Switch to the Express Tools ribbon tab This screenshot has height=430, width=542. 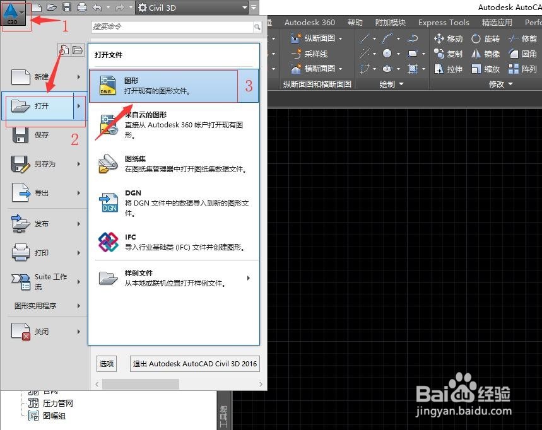444,23
